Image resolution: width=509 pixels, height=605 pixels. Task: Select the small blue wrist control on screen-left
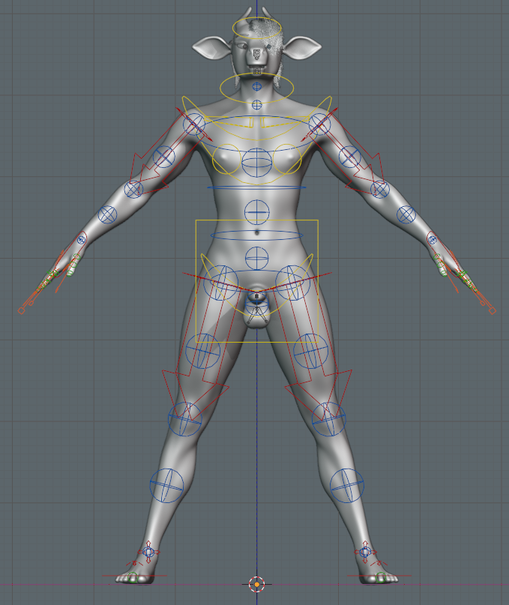[x=82, y=240]
